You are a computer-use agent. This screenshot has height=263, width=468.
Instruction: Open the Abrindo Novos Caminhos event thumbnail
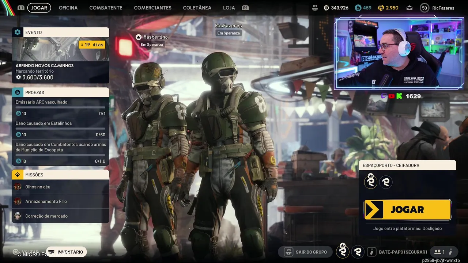click(x=60, y=49)
